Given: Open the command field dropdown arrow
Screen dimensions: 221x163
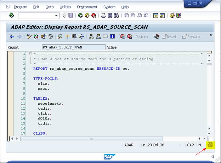Looking at the screenshot, I should [56, 16].
